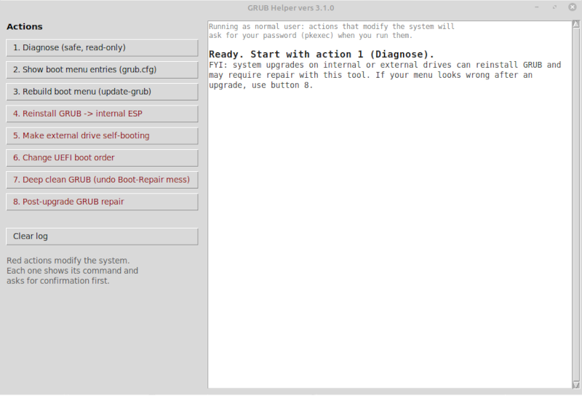582x396 pixels.
Task: Click scrollbar down arrow in log pane
Action: tap(576, 384)
